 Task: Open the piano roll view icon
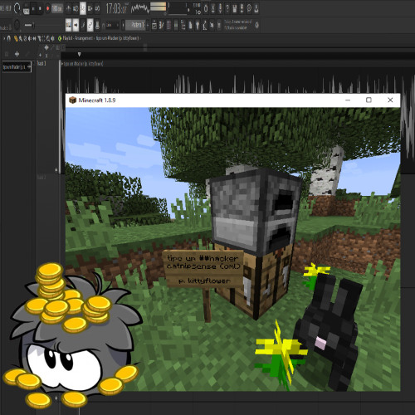tap(162, 25)
